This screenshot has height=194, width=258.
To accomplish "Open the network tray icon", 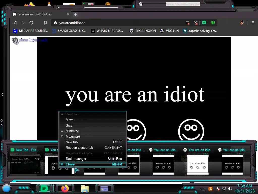I will 224,188.
